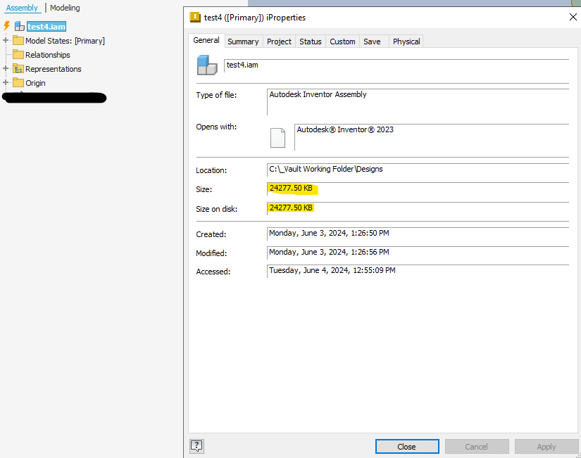Switch to the Summary tab
The width and height of the screenshot is (581, 458).
click(243, 41)
